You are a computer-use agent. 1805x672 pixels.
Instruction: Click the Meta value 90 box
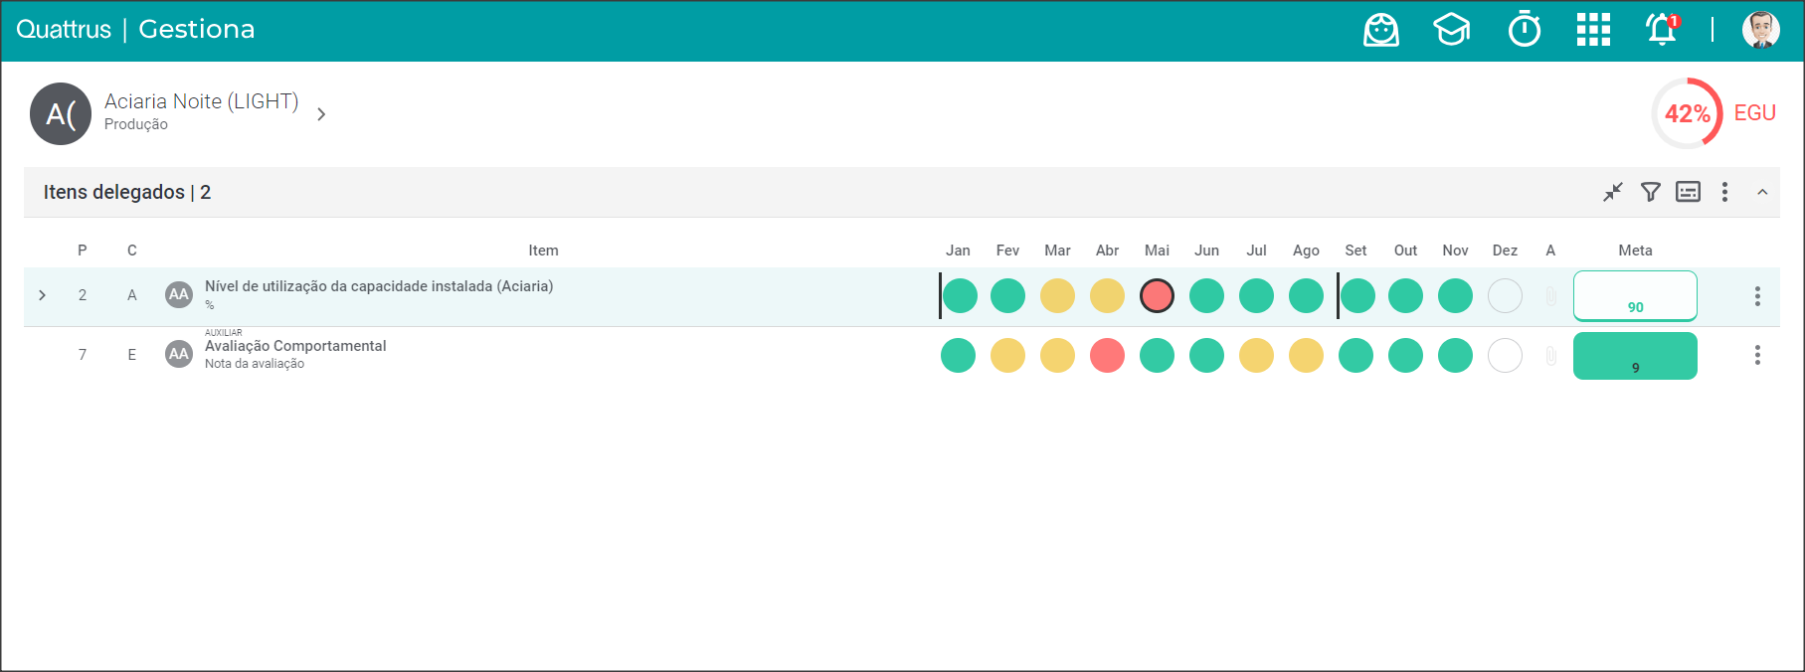(x=1635, y=296)
